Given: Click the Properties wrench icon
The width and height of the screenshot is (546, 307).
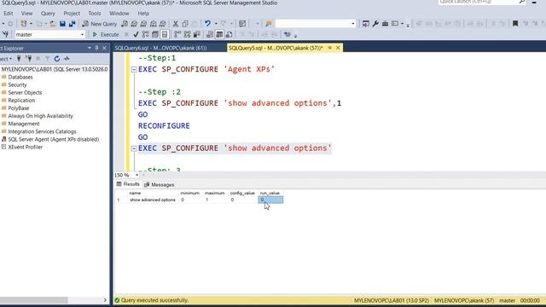Looking at the screenshot, I should point(375,24).
